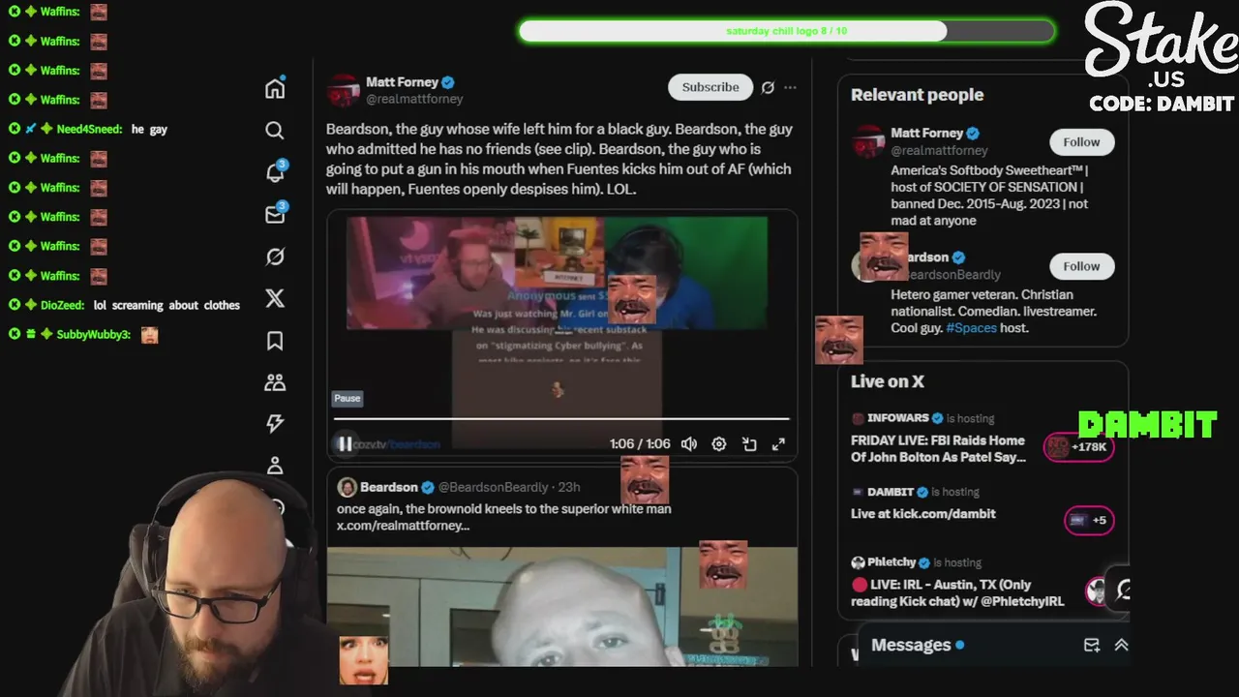Open Matt Forney's profile name in the post header
The image size is (1239, 697).
tap(402, 82)
